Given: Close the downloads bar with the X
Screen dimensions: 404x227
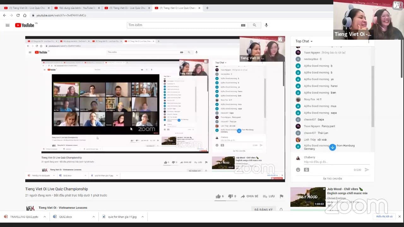Looking at the screenshot, I should point(399,217).
